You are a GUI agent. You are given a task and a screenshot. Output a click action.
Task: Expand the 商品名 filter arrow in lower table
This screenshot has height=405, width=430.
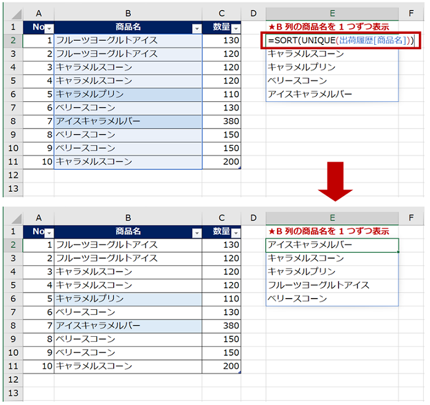pos(197,232)
